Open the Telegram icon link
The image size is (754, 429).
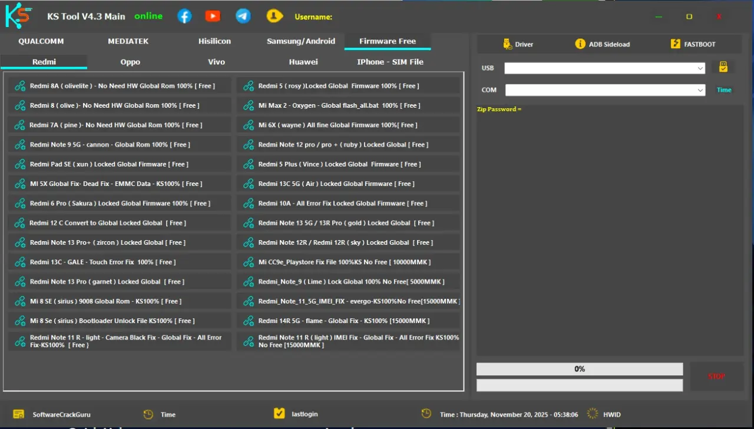pyautogui.click(x=243, y=16)
